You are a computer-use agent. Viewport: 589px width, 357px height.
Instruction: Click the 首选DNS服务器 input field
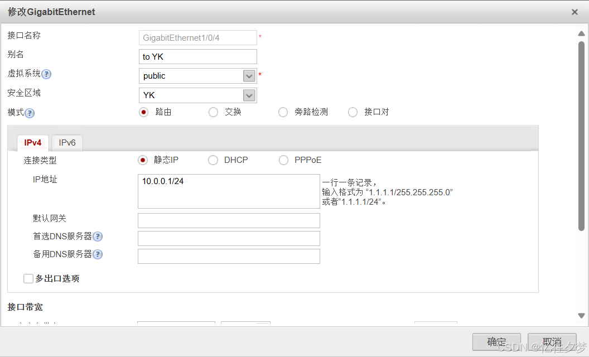coord(229,239)
